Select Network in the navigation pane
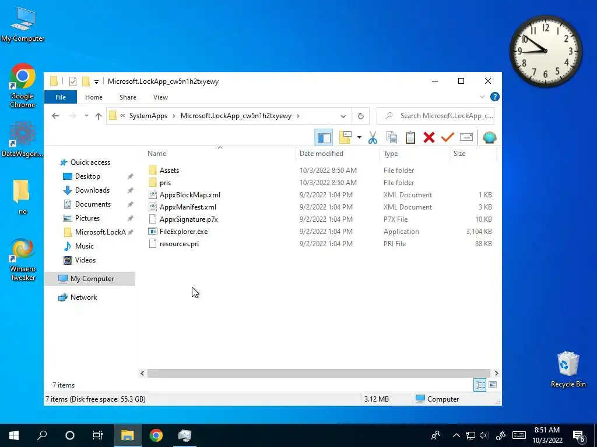The image size is (597, 447). coord(83,297)
